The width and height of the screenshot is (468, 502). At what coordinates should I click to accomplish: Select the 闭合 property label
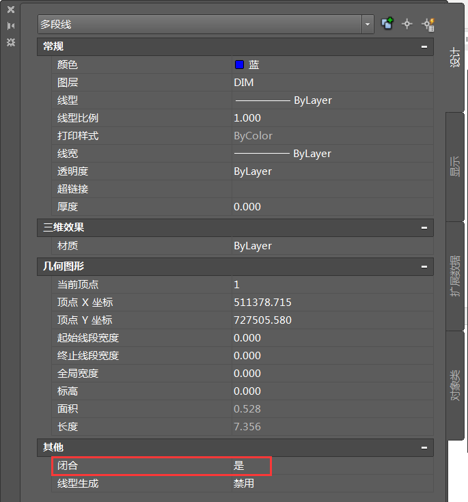pos(68,466)
